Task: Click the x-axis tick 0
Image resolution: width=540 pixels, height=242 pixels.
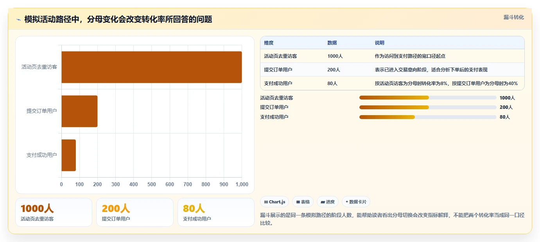Action: click(61, 184)
